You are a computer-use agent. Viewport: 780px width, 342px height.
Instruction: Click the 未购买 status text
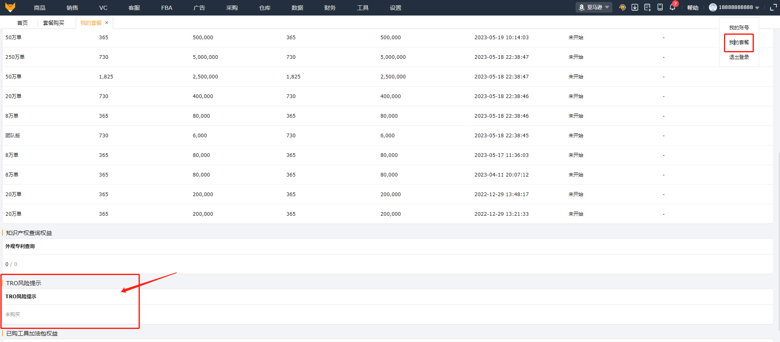(x=13, y=315)
